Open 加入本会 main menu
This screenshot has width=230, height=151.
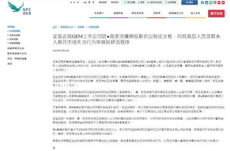195,13
